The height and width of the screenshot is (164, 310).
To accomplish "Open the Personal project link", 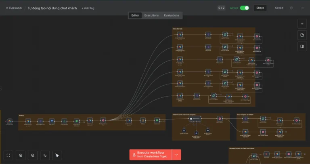I will 14,8.
